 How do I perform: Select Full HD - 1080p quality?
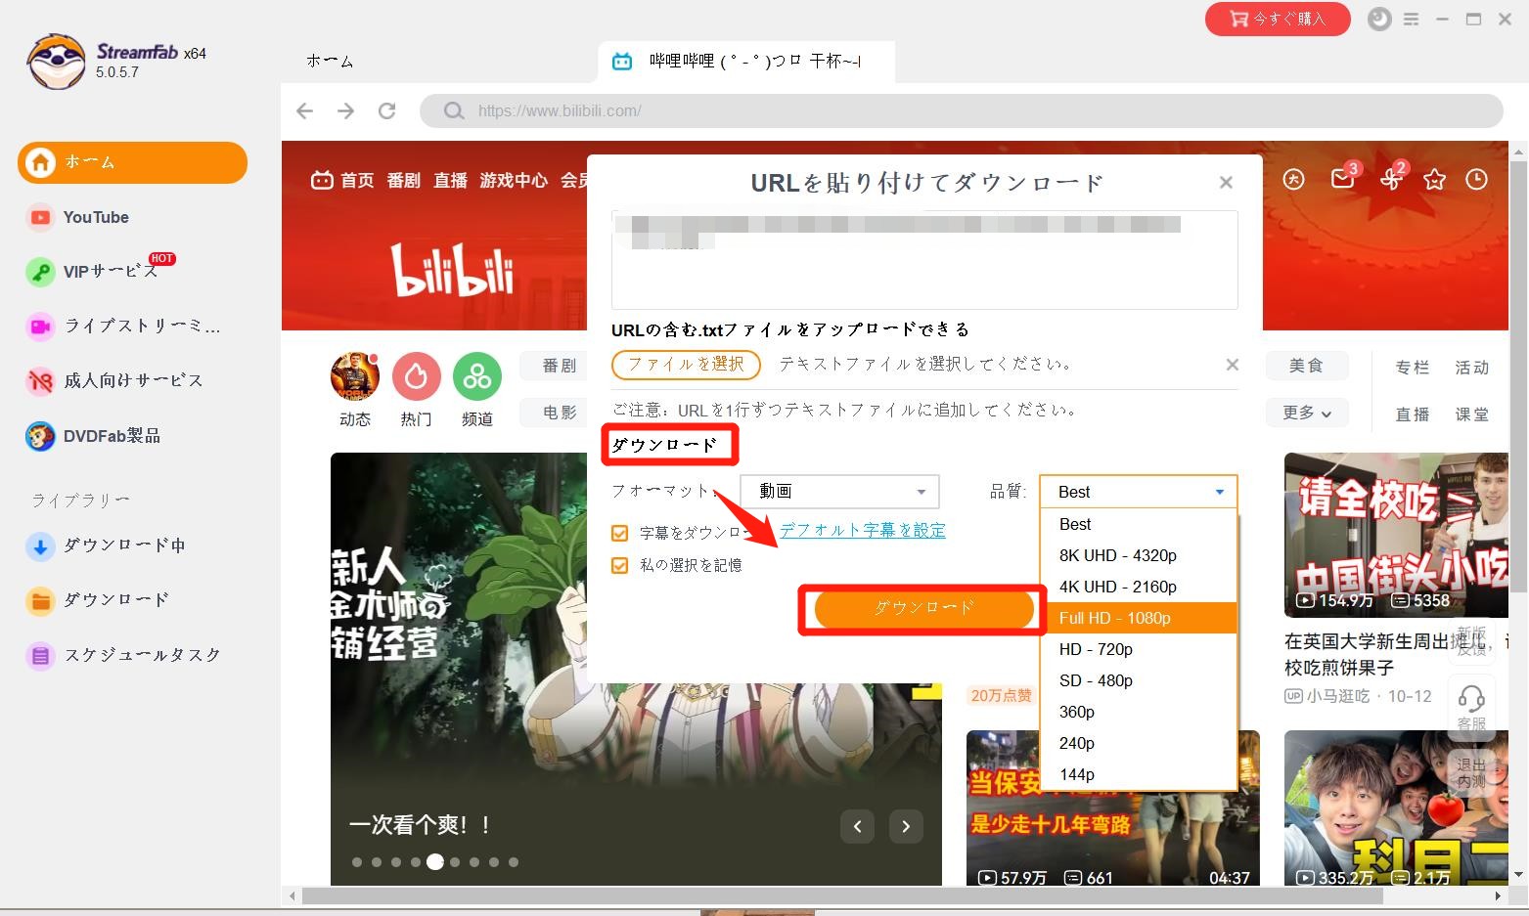[1139, 618]
